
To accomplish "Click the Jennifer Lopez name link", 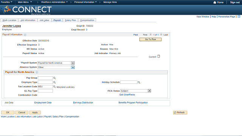I will pyautogui.click(x=12, y=26).
